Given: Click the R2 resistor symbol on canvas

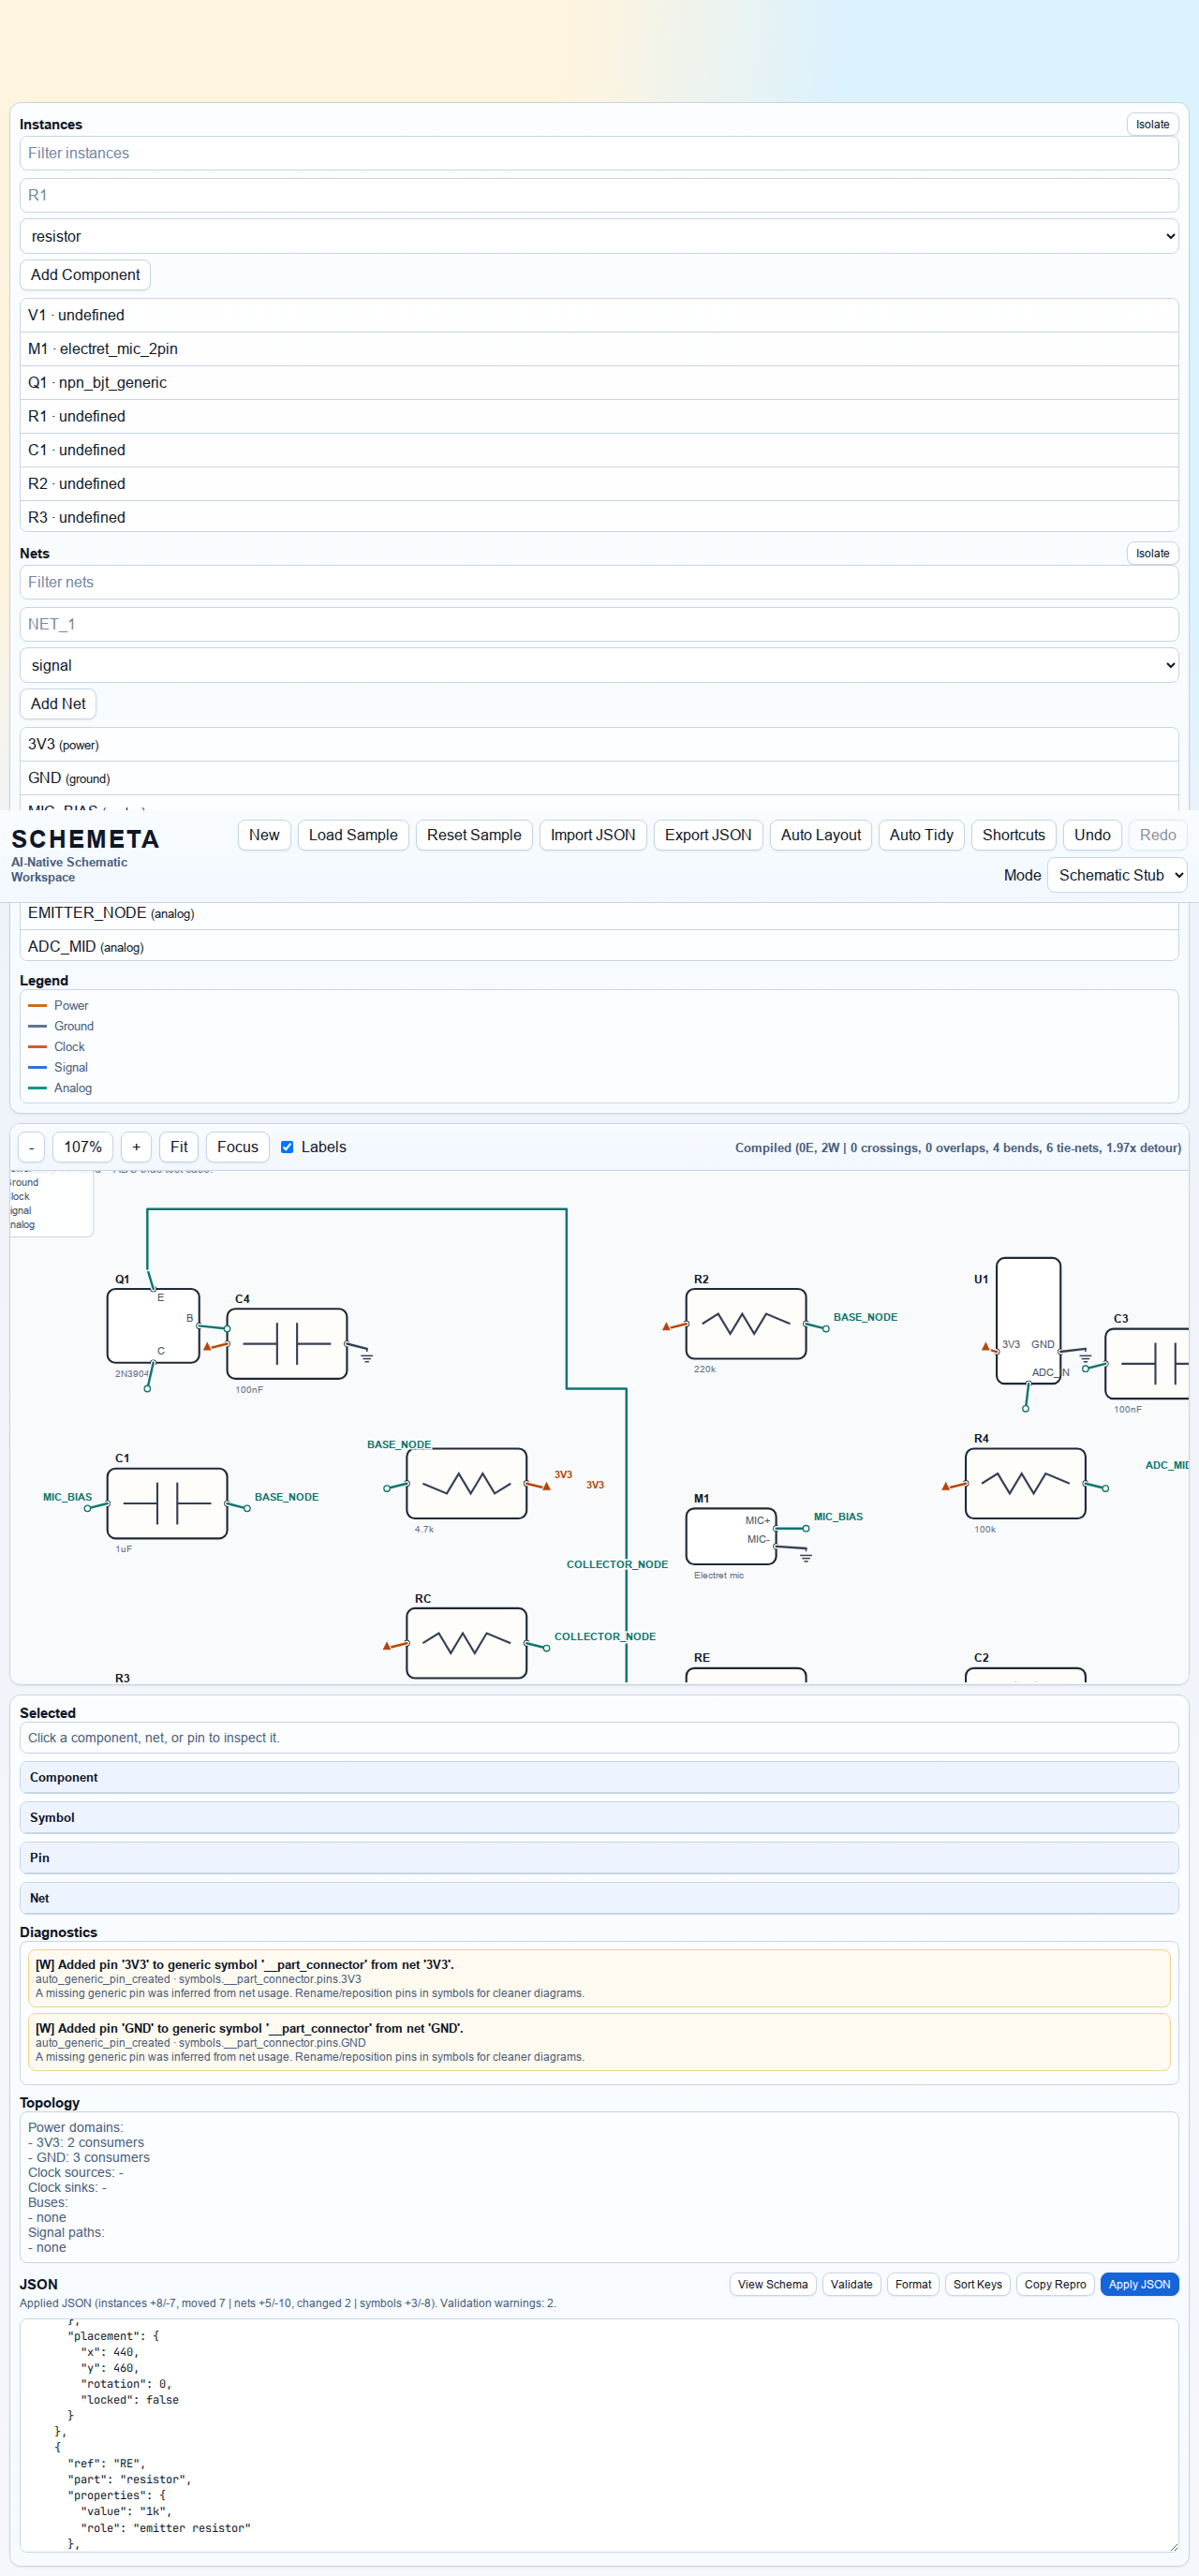Looking at the screenshot, I should click(x=745, y=1323).
